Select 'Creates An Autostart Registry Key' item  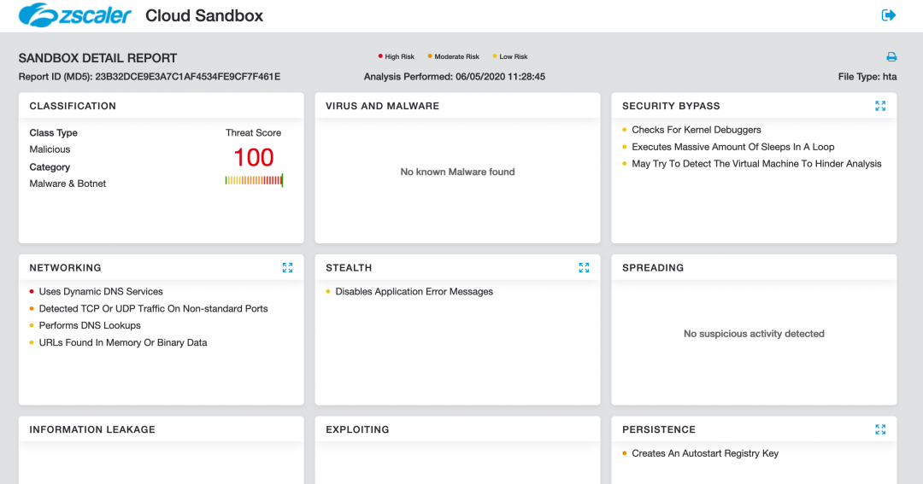click(705, 454)
